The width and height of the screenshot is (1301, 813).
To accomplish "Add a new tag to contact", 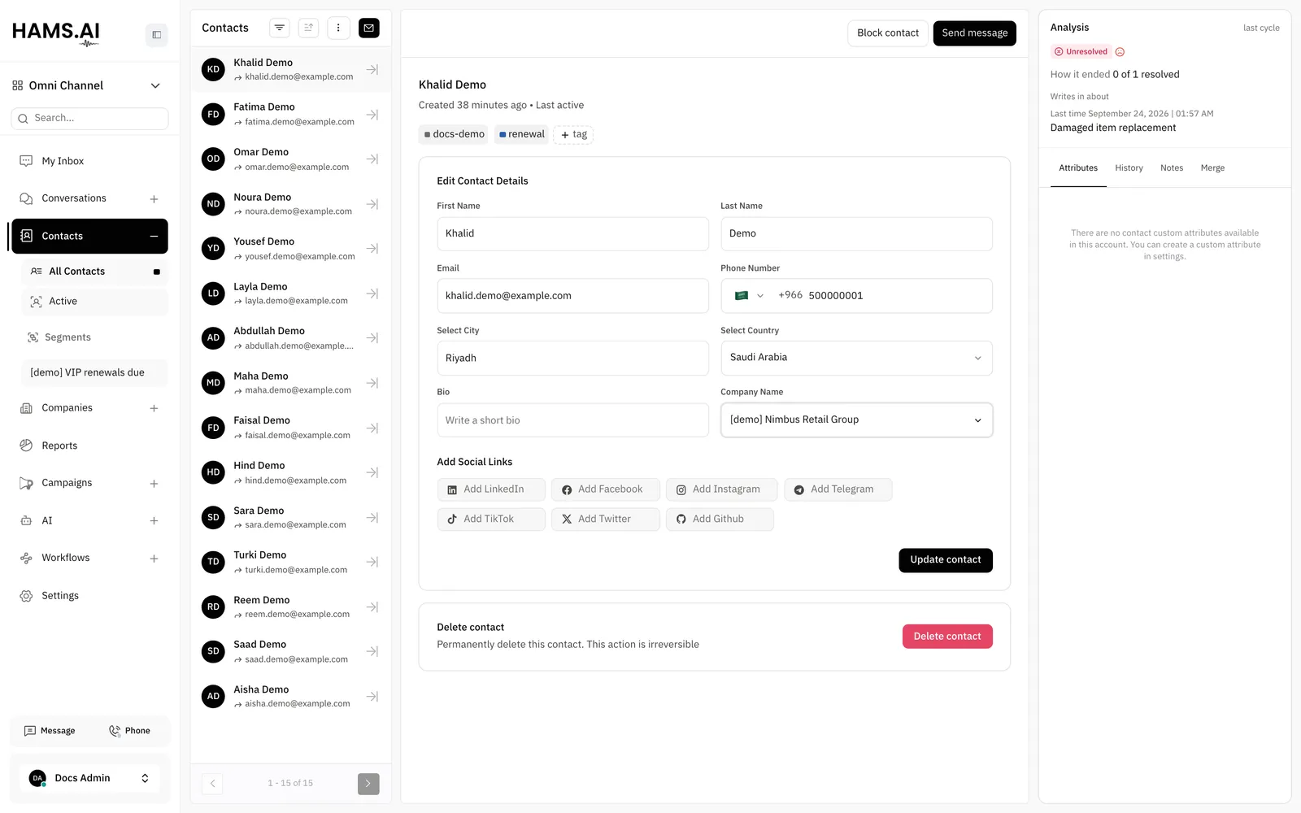I will pyautogui.click(x=573, y=135).
